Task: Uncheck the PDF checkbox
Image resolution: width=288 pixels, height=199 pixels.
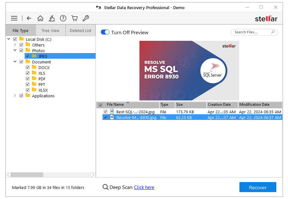Action: click(27, 79)
